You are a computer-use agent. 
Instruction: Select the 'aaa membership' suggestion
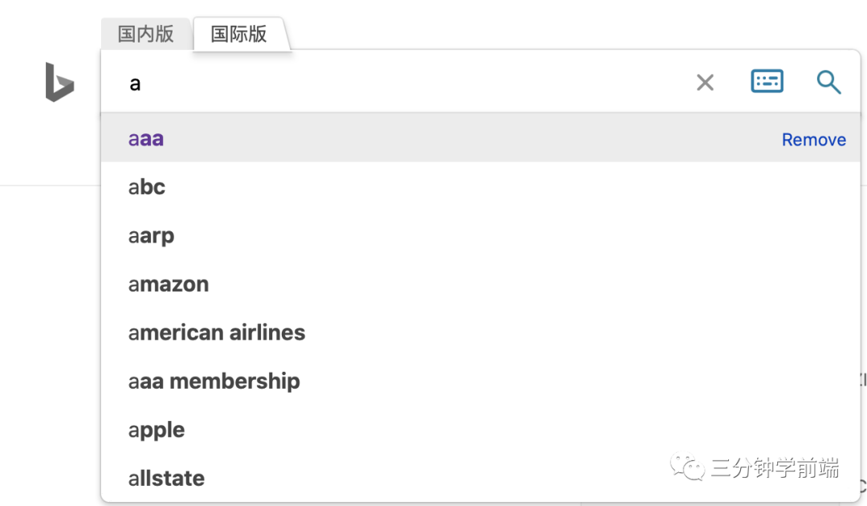pos(214,382)
